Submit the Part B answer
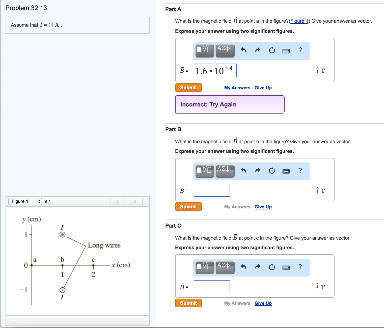 tap(188, 207)
